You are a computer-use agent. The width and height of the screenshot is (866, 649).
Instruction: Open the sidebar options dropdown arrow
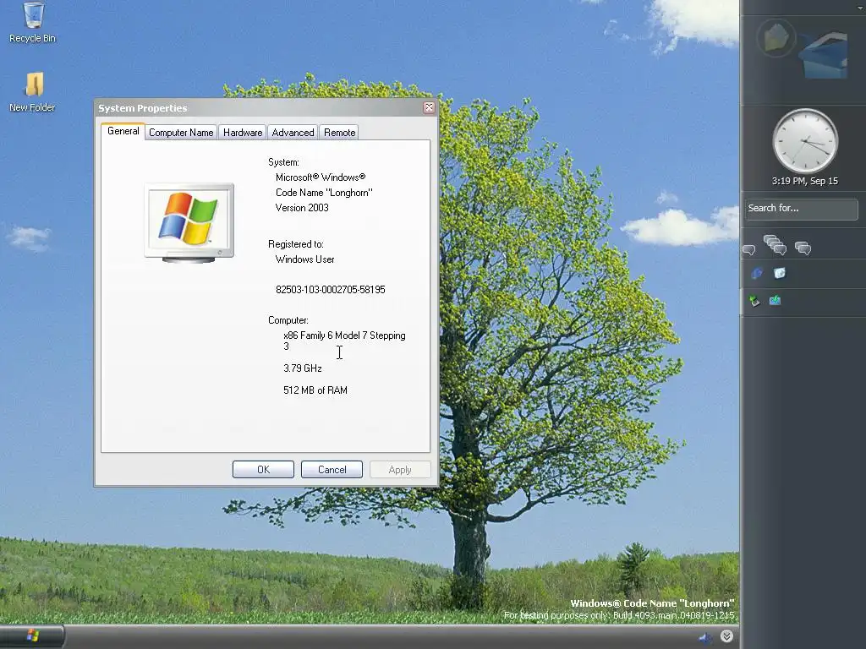(860, 7)
